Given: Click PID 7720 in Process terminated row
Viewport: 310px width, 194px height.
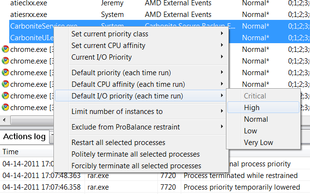Looking at the screenshot, I should [168, 176].
